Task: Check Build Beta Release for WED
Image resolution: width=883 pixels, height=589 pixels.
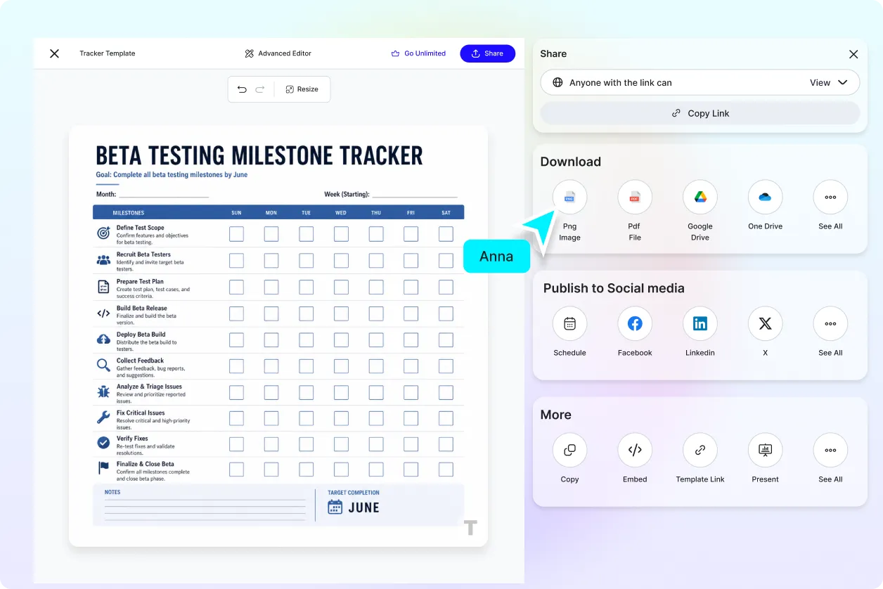Action: 341,313
